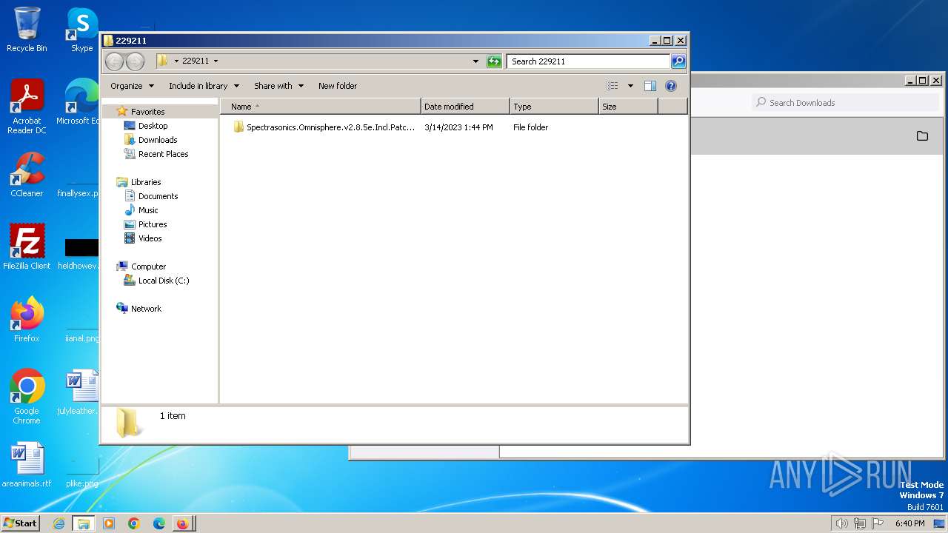Open Local Disk (C:)
The width and height of the screenshot is (948, 533).
[x=163, y=281]
